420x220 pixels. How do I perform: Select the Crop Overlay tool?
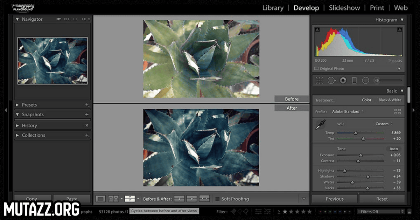click(319, 81)
